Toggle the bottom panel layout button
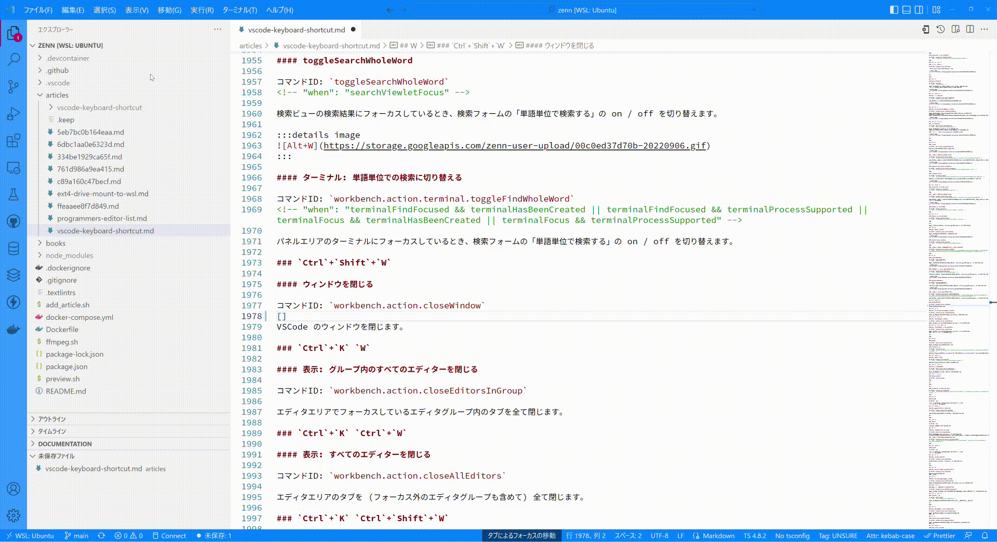Viewport: 997px width, 542px height. 906,10
